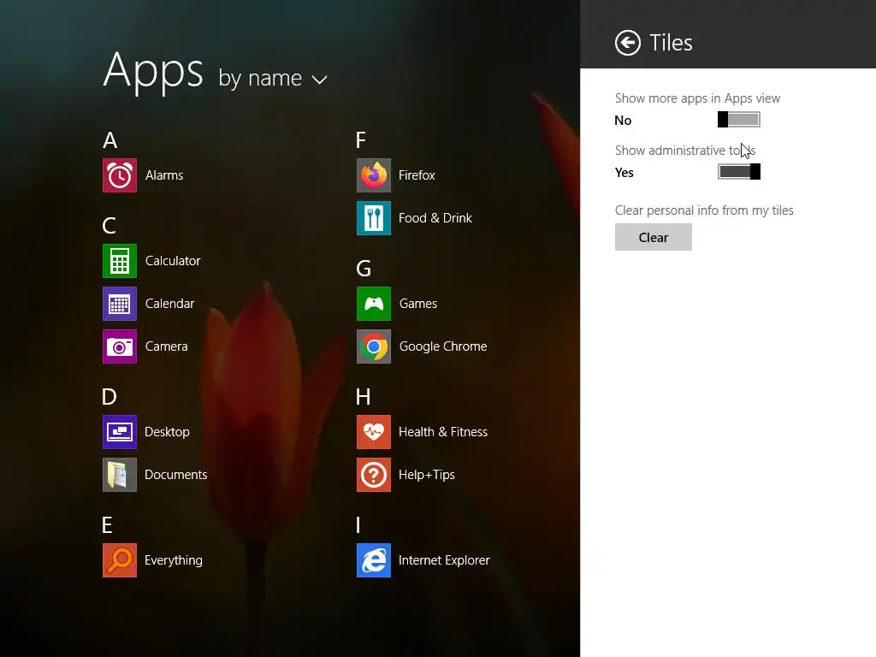Viewport: 876px width, 657px height.
Task: Open the Help+Tips question mark icon
Action: click(x=374, y=475)
